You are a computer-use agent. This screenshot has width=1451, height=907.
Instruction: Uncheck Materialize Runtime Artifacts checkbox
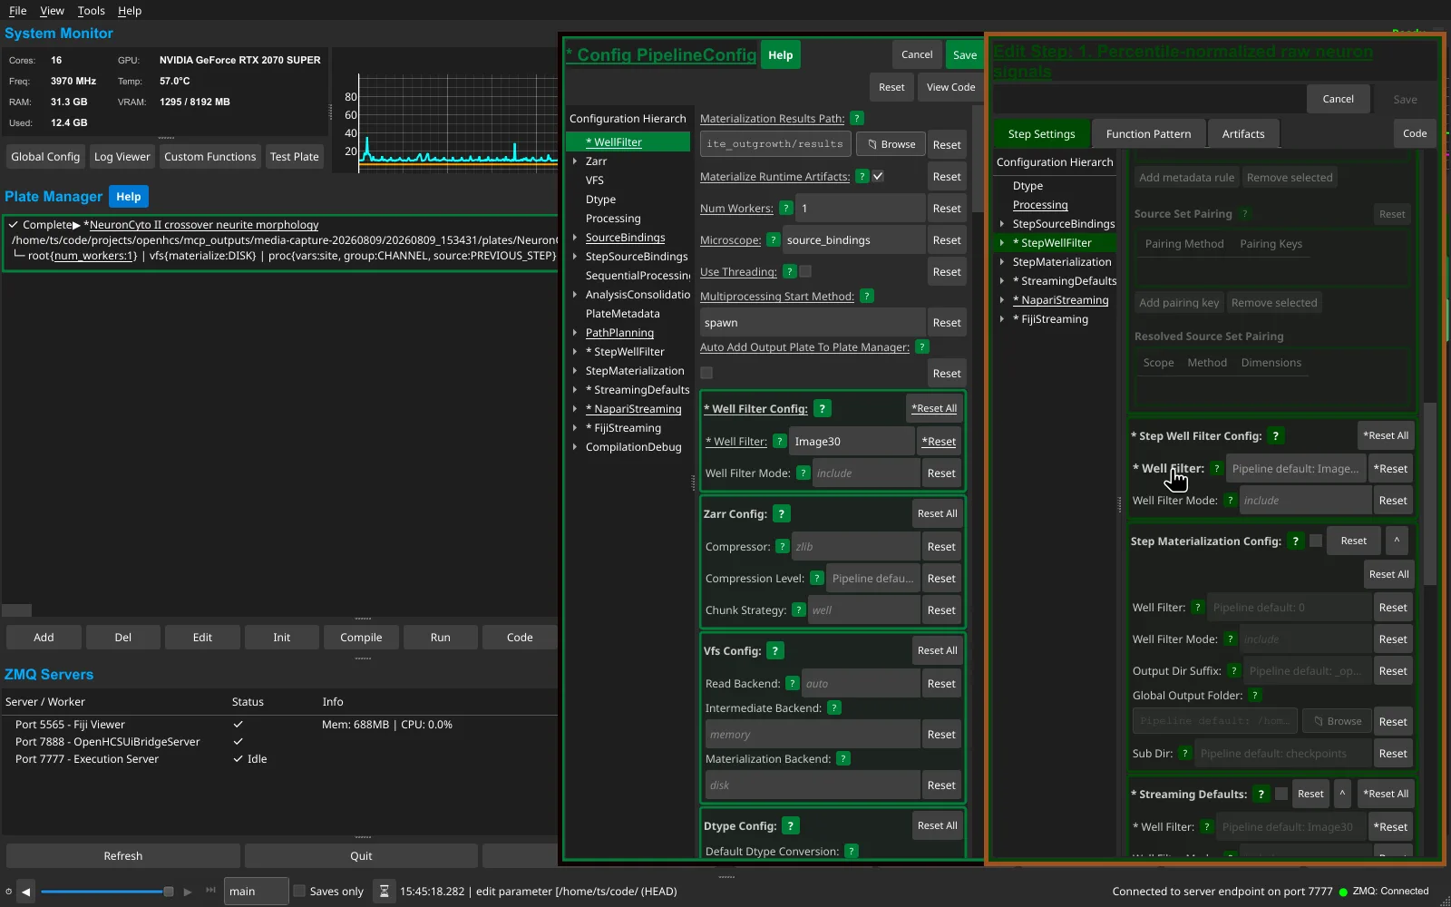(x=878, y=177)
